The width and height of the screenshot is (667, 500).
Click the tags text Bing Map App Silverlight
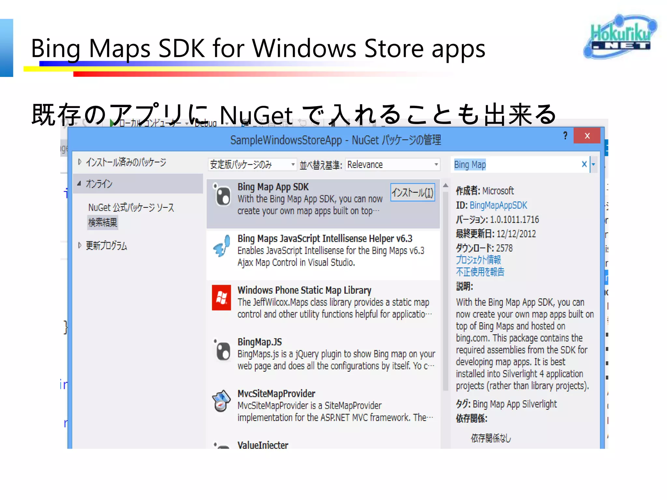[x=515, y=404]
